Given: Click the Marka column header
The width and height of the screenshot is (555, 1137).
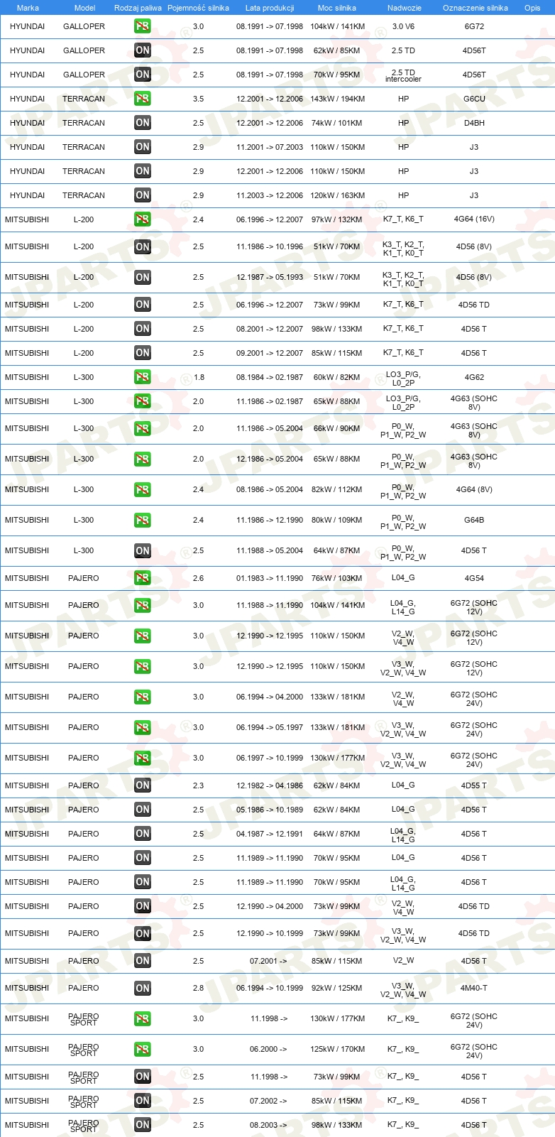Looking at the screenshot, I should (28, 8).
